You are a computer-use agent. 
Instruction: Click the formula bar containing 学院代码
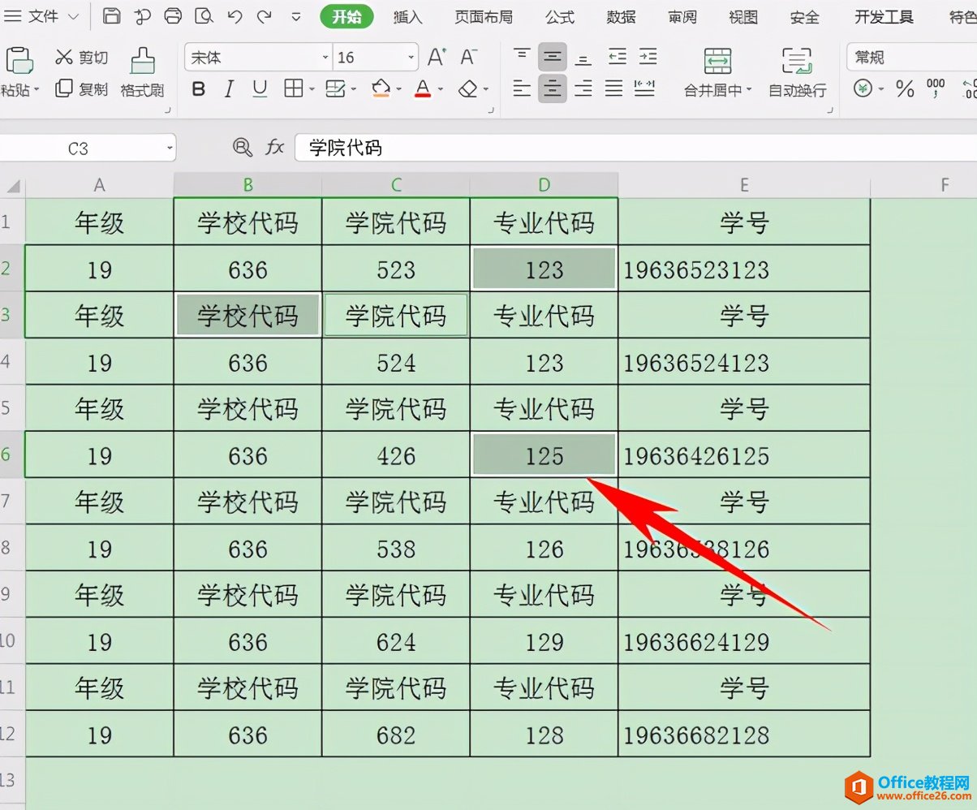click(x=635, y=148)
